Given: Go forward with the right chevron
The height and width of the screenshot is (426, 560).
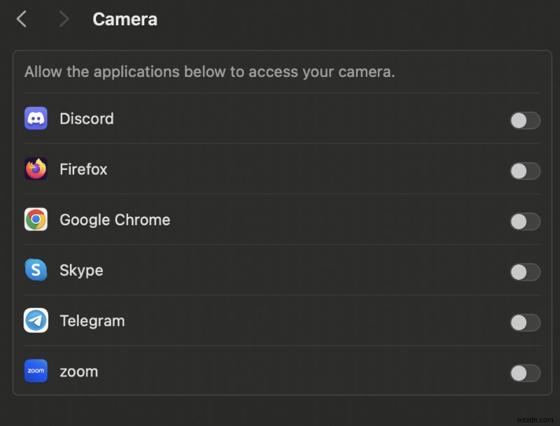Looking at the screenshot, I should point(64,19).
